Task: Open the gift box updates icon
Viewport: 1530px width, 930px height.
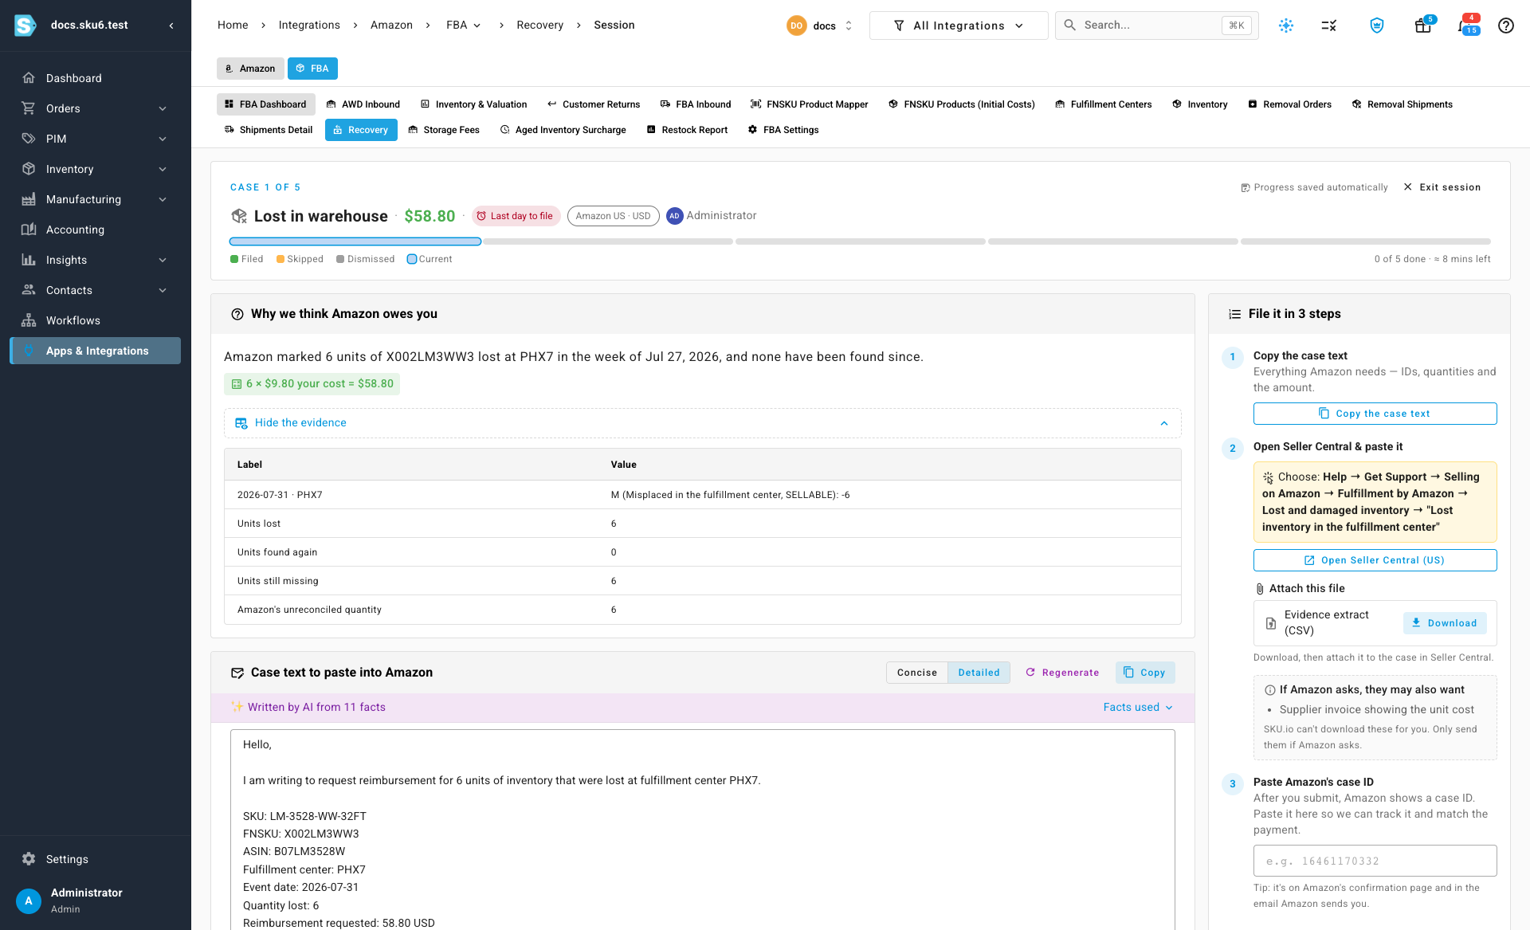Action: point(1422,26)
